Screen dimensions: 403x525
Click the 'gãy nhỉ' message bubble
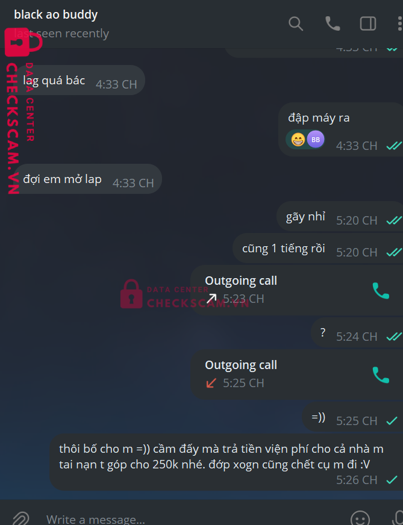[340, 216]
